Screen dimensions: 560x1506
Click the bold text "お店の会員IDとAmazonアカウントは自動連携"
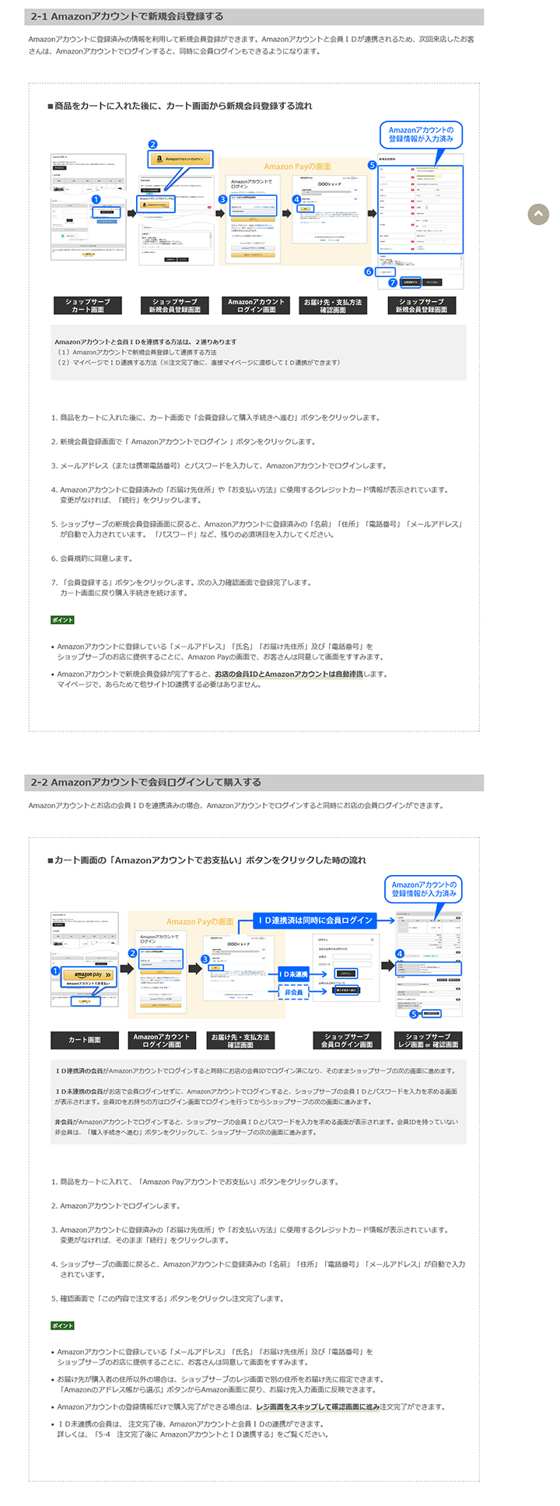289,674
